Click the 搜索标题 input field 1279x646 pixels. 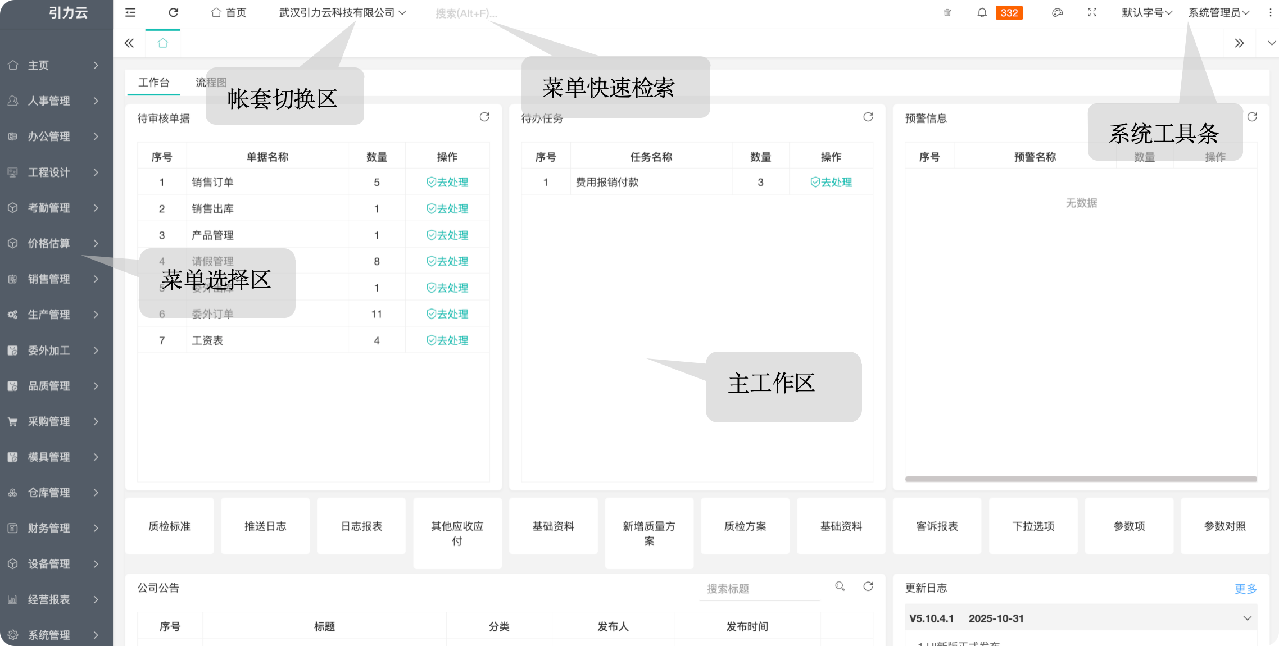(x=759, y=589)
